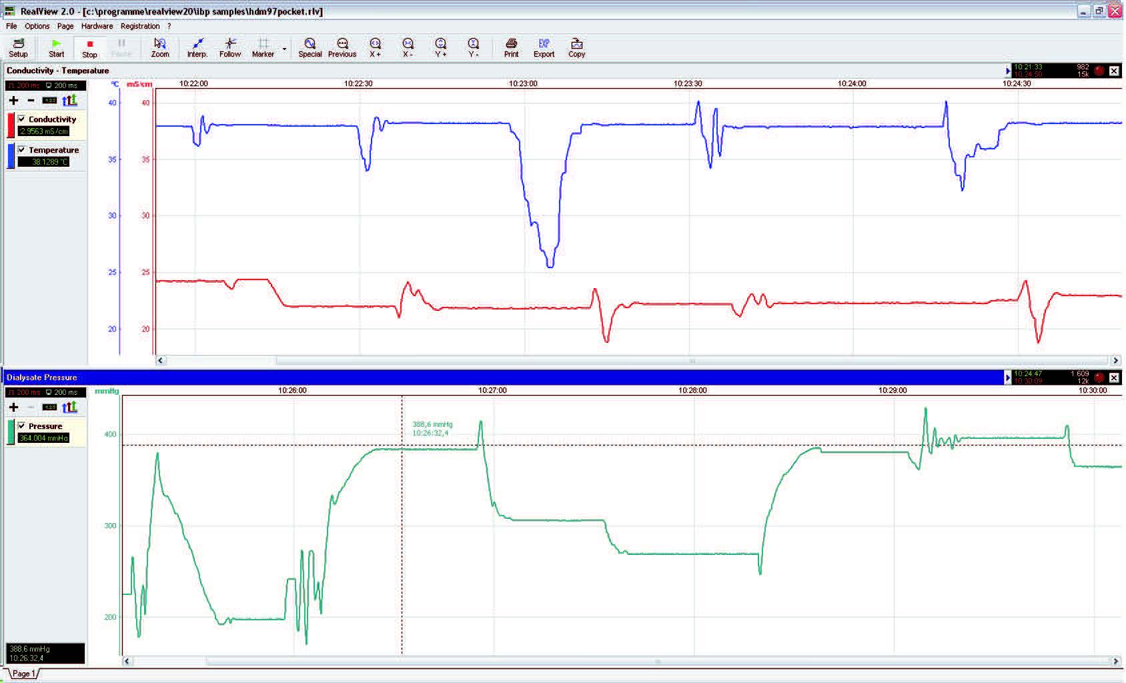Click the 200 ms sampling rate display in Pressure panel
Viewport: 1126px width, 683px height.
tap(46, 392)
